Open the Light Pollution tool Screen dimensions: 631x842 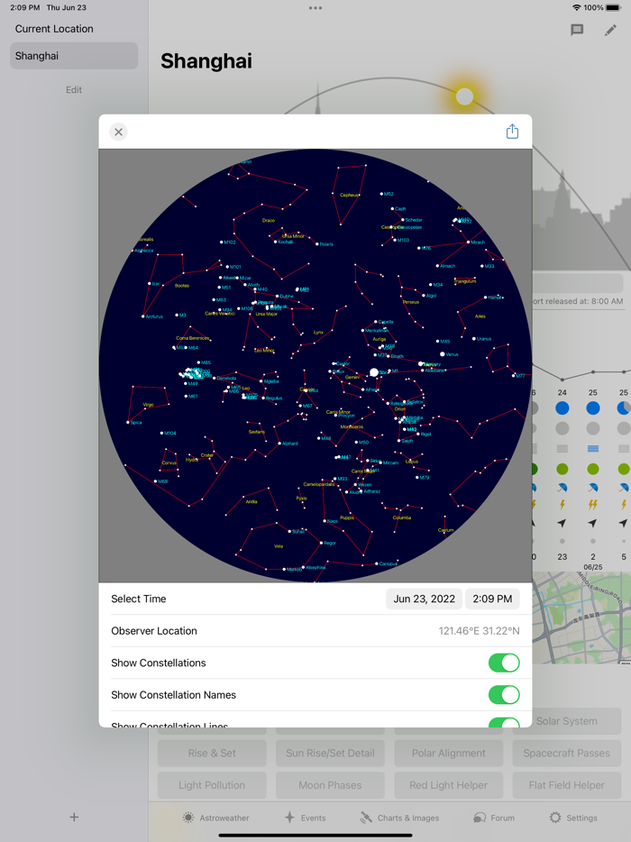(x=212, y=785)
